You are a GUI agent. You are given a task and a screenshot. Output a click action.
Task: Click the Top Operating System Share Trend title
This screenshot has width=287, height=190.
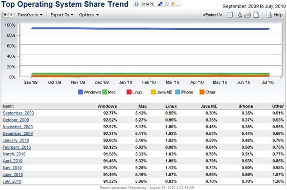[x=65, y=4]
